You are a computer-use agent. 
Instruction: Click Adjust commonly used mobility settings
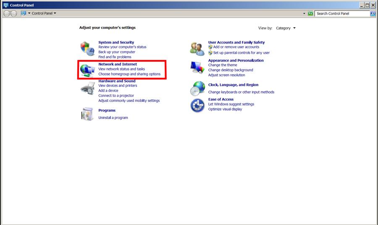pos(129,101)
